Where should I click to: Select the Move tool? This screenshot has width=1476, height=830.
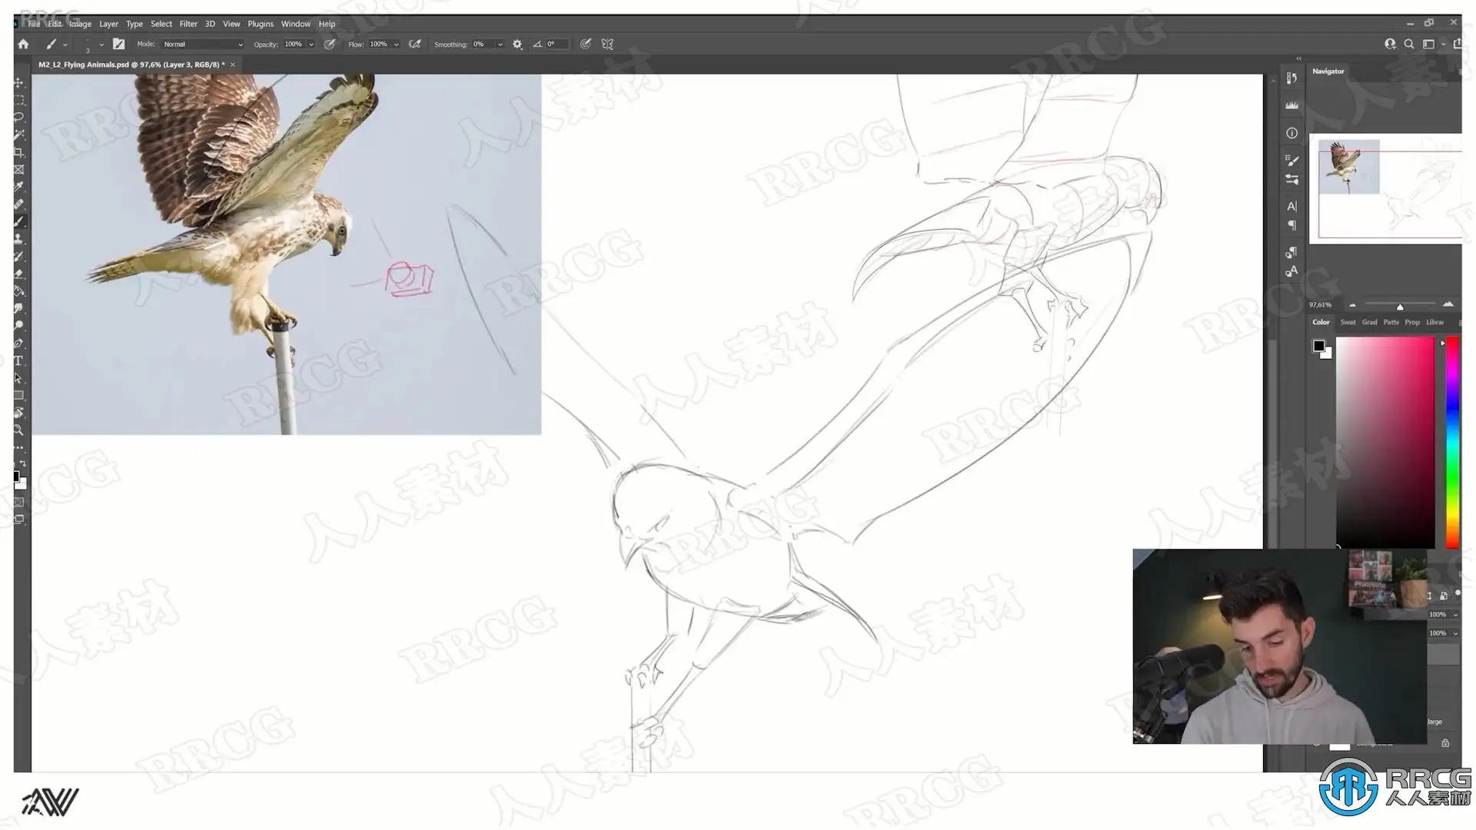pyautogui.click(x=19, y=82)
